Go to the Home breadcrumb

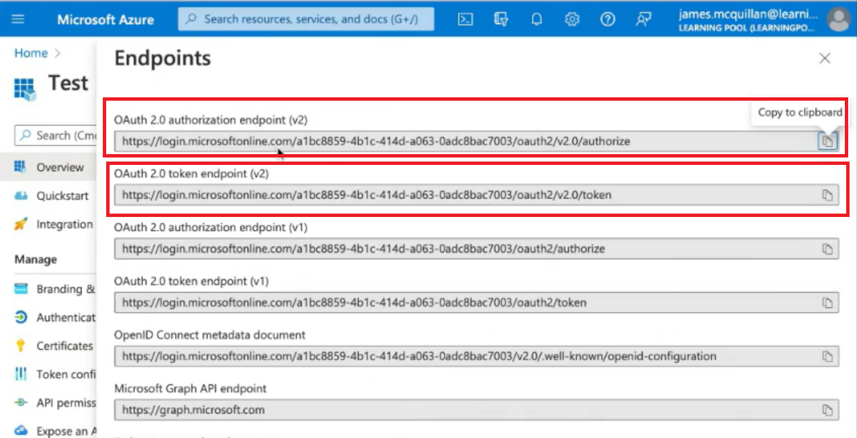click(x=31, y=53)
